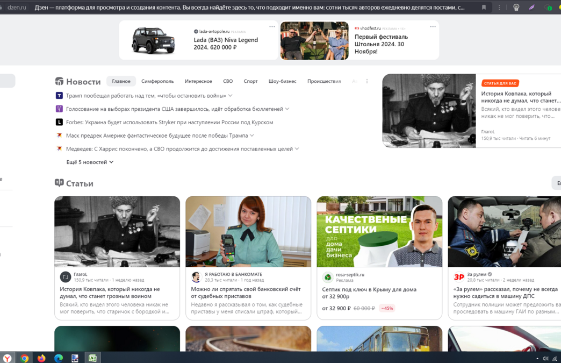Open the three-dot menu on the Lada Niva ad
Image resolution: width=561 pixels, height=363 pixels.
(x=272, y=26)
